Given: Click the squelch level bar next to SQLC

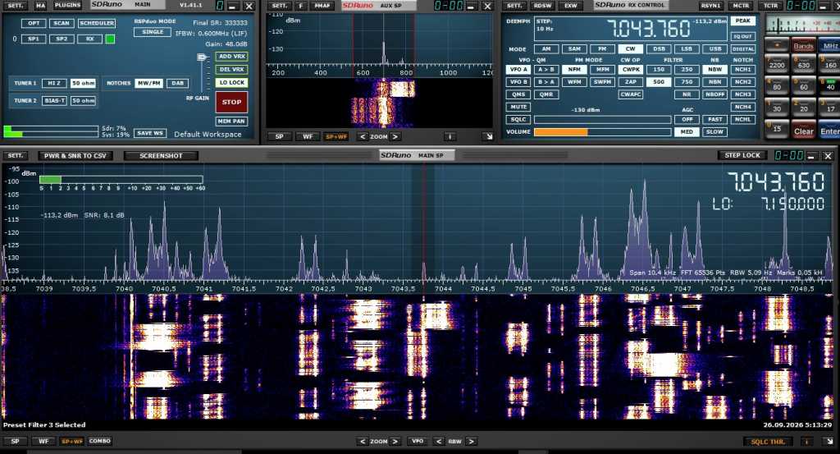Looking at the screenshot, I should [x=603, y=120].
